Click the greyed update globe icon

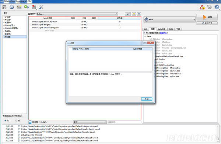[x=210, y=7]
